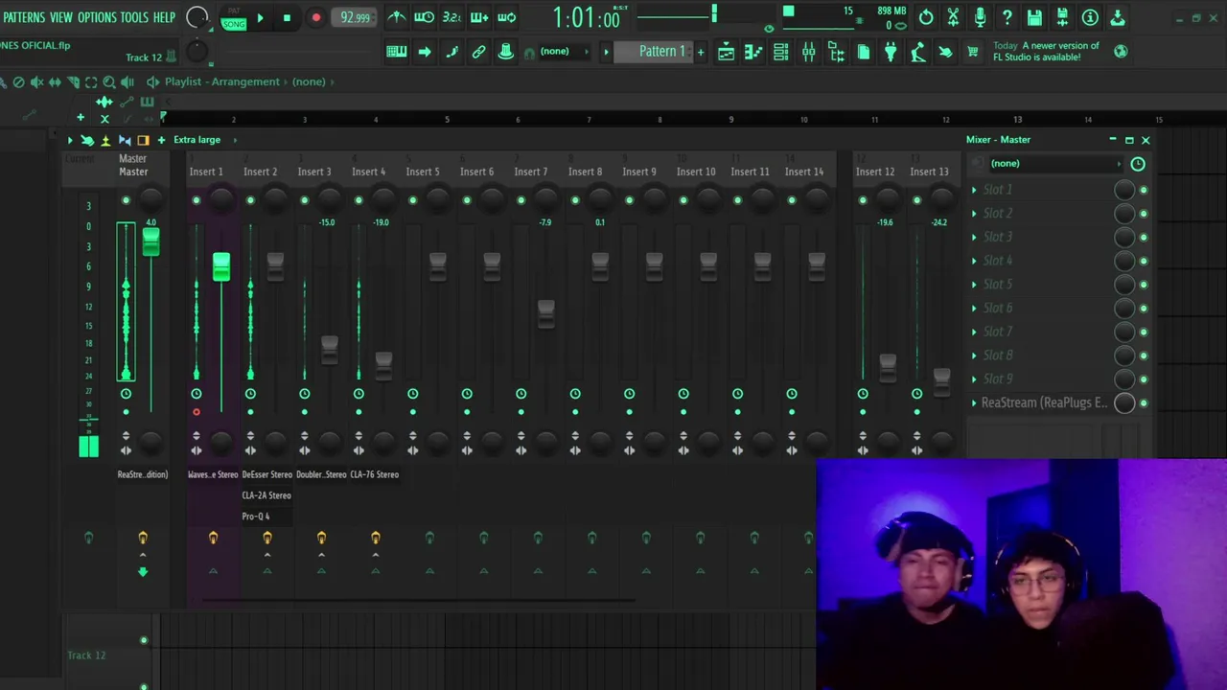Mute Insert 12 with its green LED

pyautogui.click(x=863, y=200)
